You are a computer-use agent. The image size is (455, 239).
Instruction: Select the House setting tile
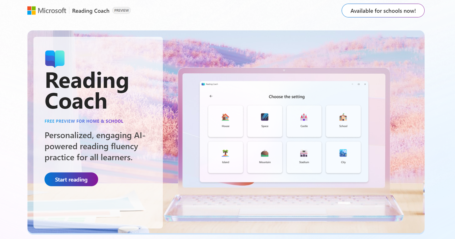point(226,121)
